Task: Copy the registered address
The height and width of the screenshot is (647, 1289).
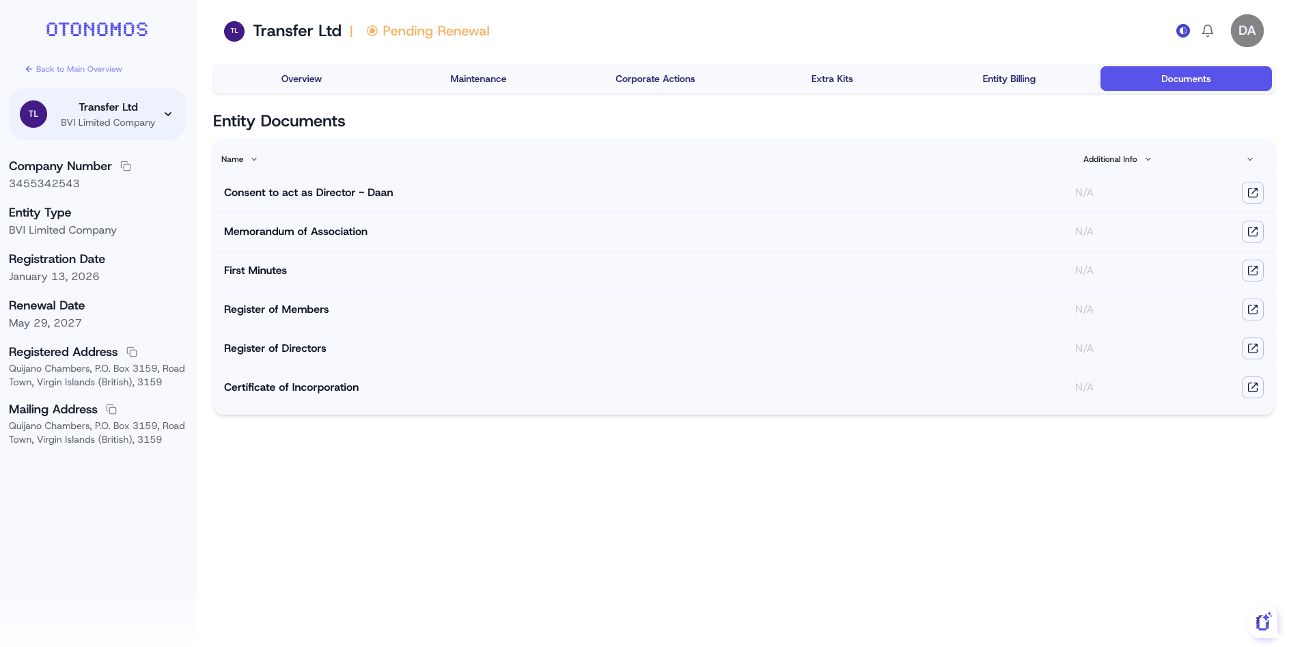Action: pos(131,352)
